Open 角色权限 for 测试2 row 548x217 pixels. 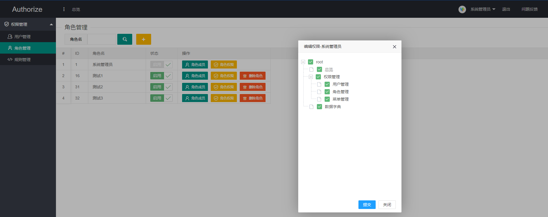(224, 87)
